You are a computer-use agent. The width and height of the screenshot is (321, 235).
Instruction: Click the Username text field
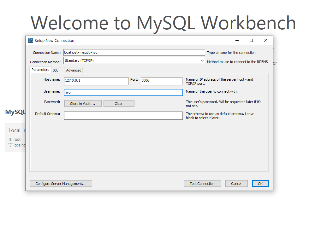[x=123, y=92]
